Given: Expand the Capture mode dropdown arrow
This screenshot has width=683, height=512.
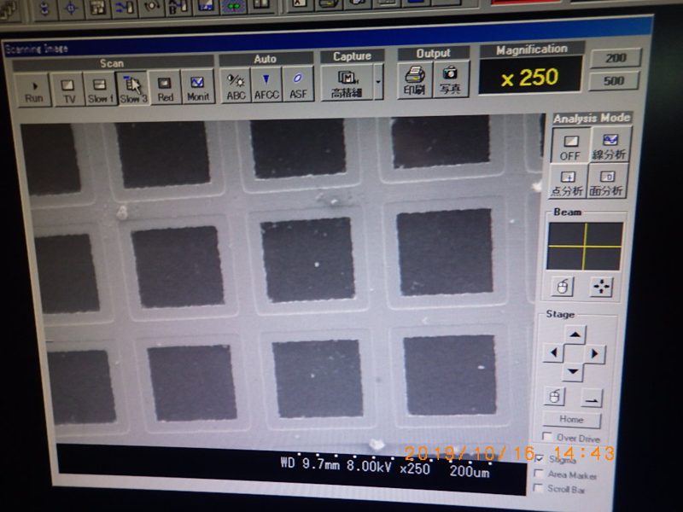Looking at the screenshot, I should pyautogui.click(x=378, y=82).
